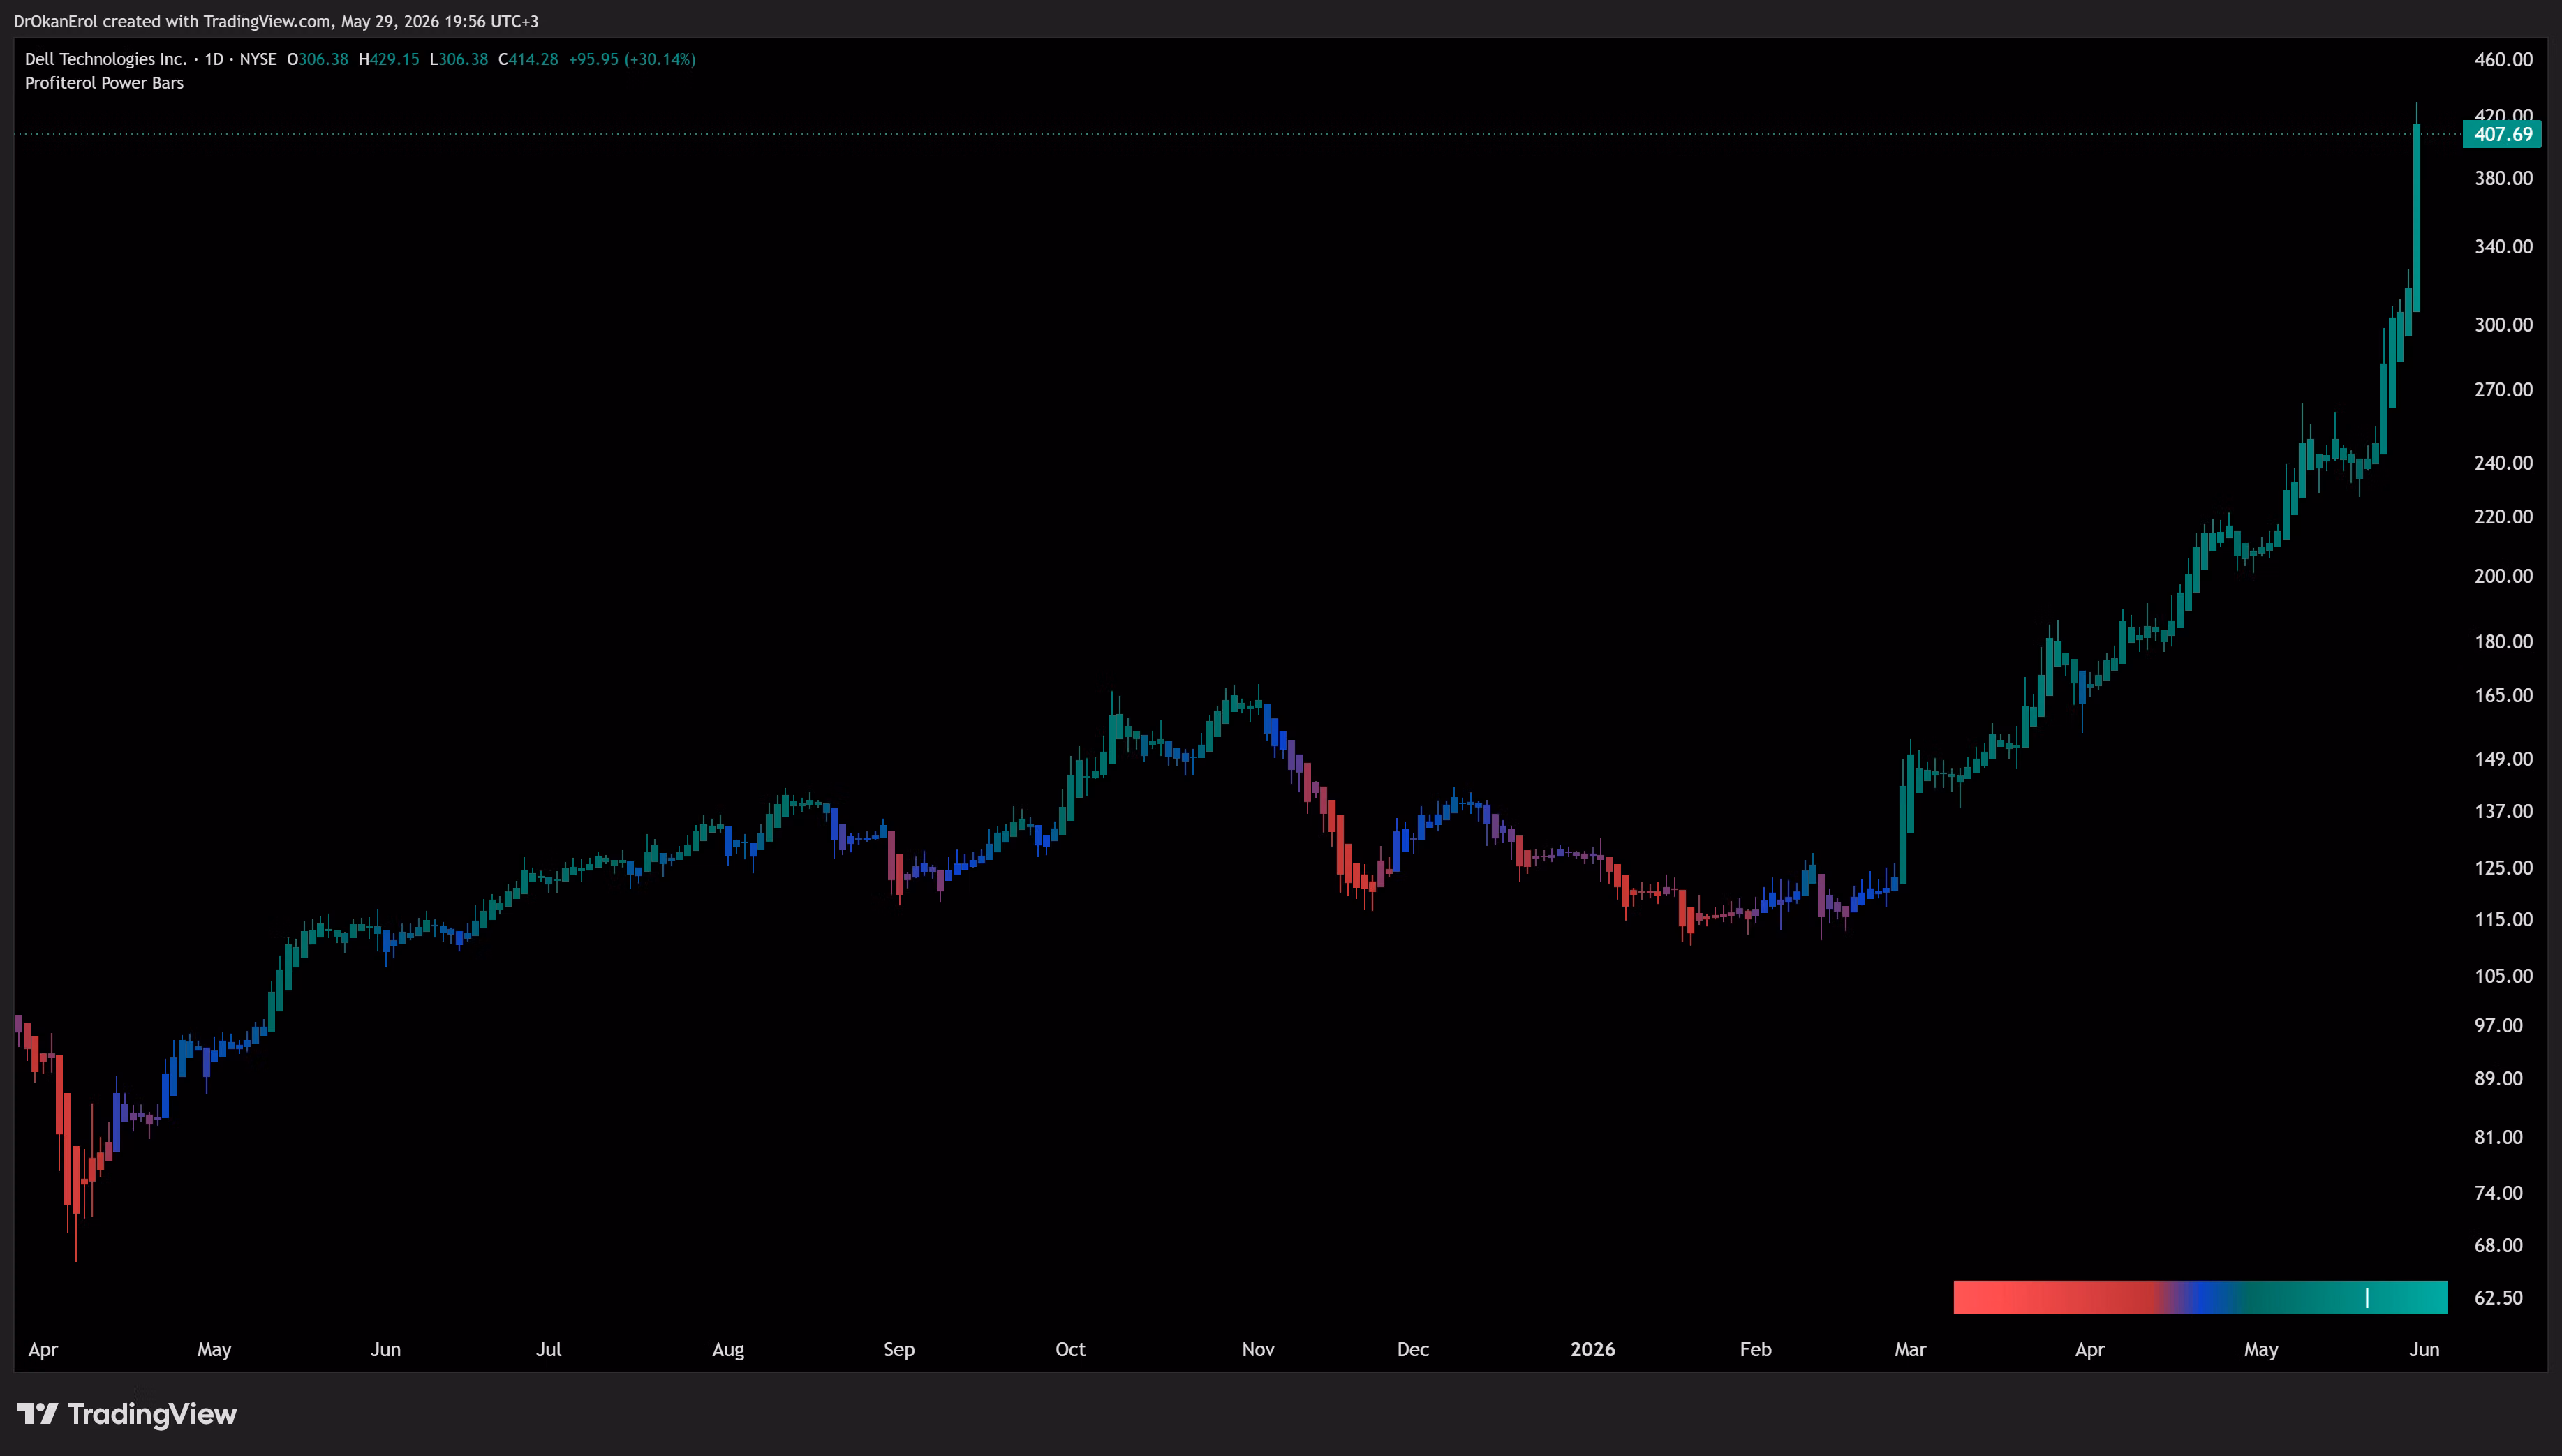Viewport: 2562px width, 1456px height.
Task: Click the 165.00 price scale label
Action: [2503, 695]
